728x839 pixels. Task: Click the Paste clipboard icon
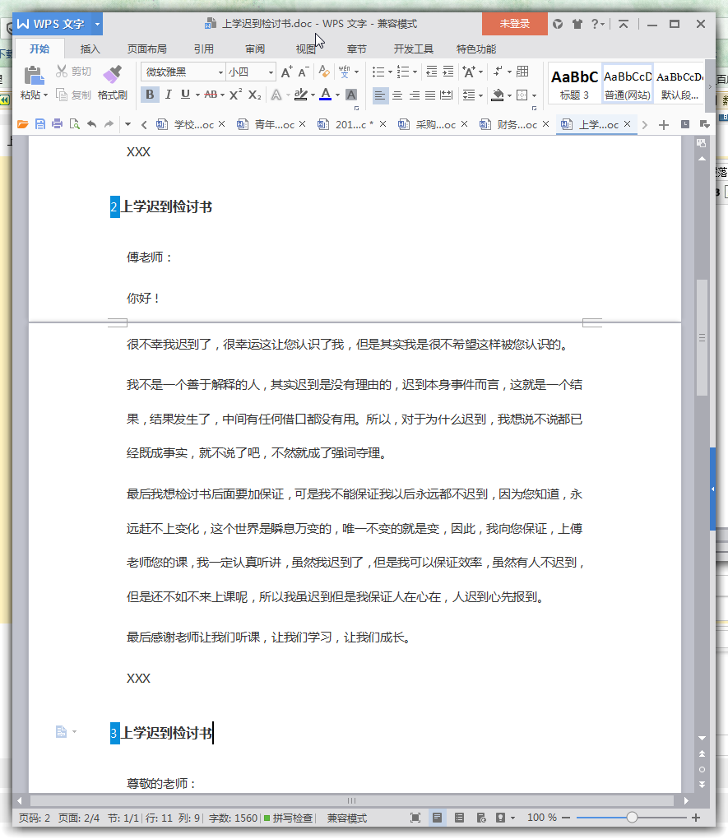coord(34,76)
